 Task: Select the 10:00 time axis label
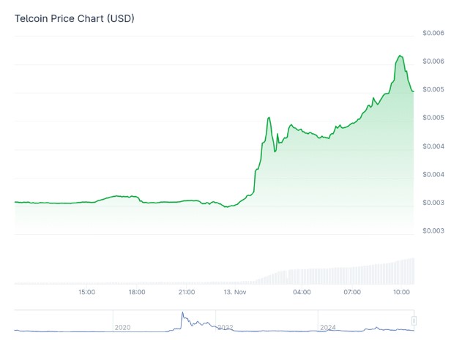402,292
